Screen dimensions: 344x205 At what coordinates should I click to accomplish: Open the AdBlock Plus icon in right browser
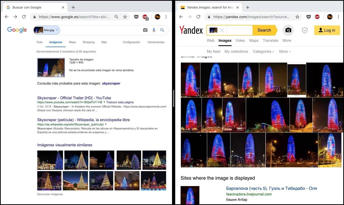click(317, 17)
